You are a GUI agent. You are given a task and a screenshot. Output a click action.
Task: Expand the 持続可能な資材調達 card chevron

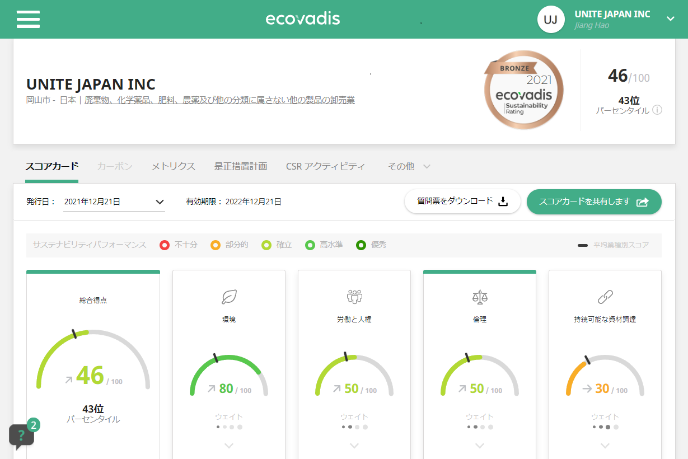605,446
